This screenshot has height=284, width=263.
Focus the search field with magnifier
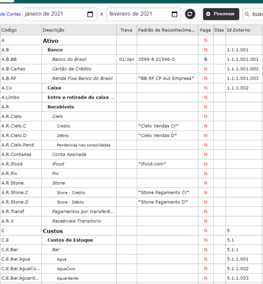point(253,14)
